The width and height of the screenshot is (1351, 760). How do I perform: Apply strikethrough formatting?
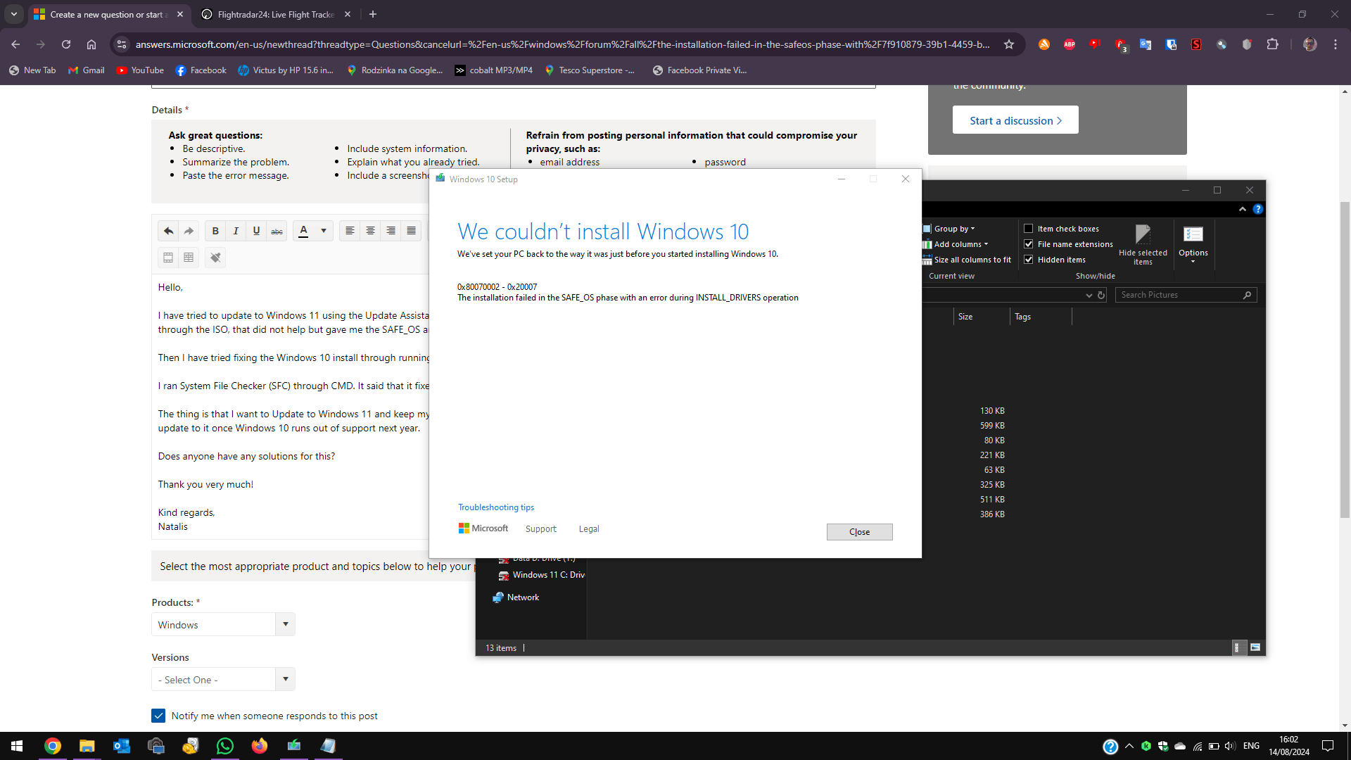pos(277,231)
